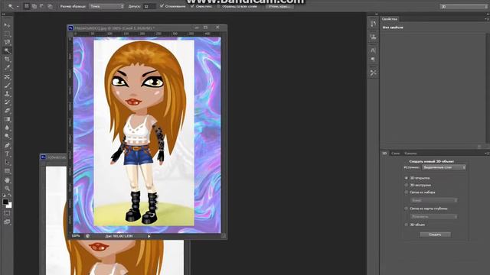This screenshot has height=275, width=490.
Task: Change screen mode via toolbox icon
Action: point(7,222)
